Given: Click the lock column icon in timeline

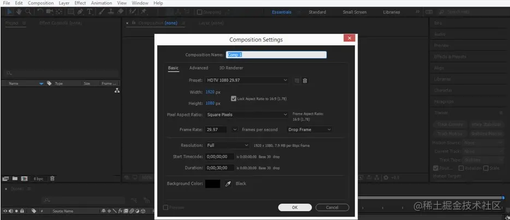Looking at the screenshot, I should pyautogui.click(x=22, y=211).
